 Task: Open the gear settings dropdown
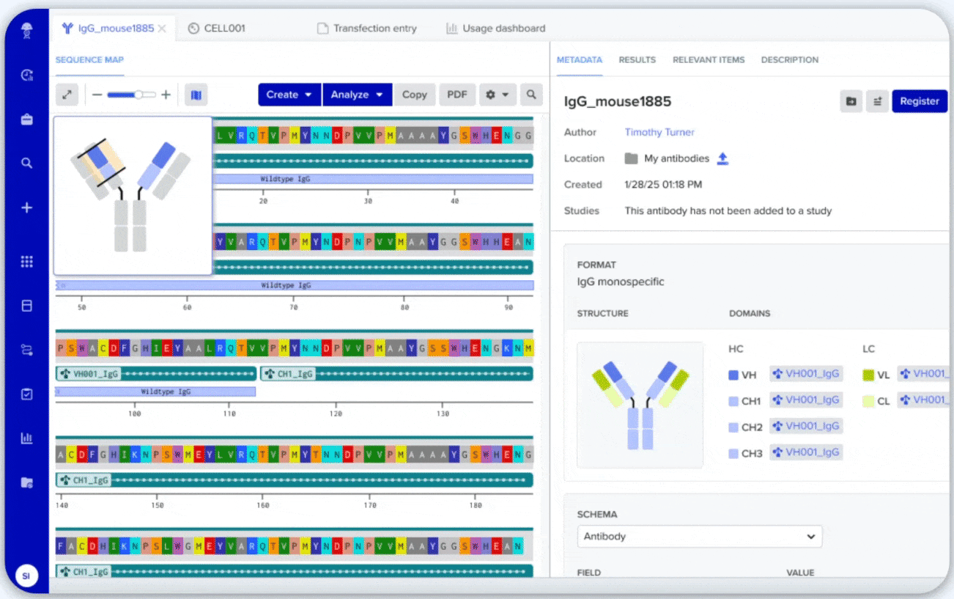(x=498, y=95)
